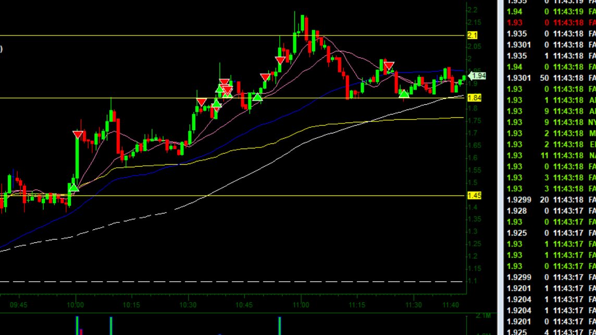Screen dimensions: 596x335
Task: Select the yellow 1.84 price level label
Action: (x=474, y=98)
